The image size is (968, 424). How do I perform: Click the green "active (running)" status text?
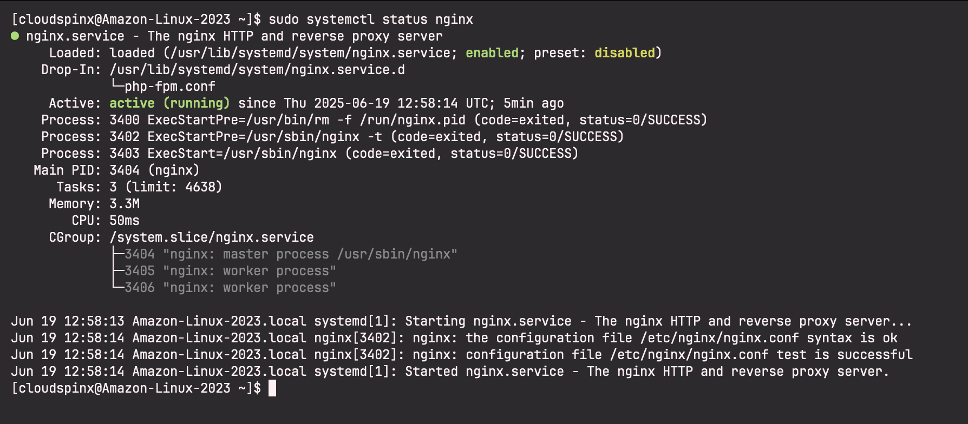(x=169, y=103)
